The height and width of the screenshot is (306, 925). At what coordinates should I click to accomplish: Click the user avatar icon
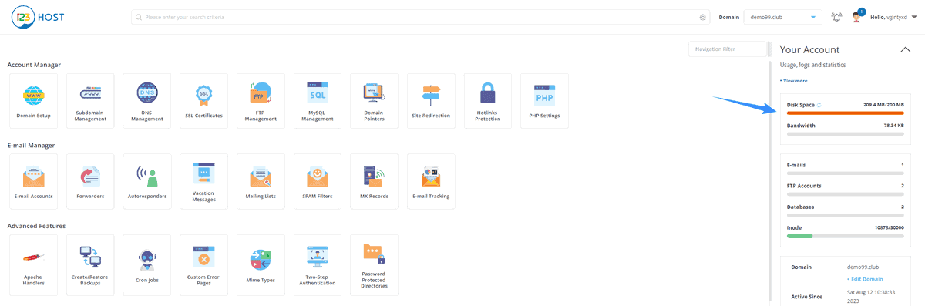click(x=857, y=17)
